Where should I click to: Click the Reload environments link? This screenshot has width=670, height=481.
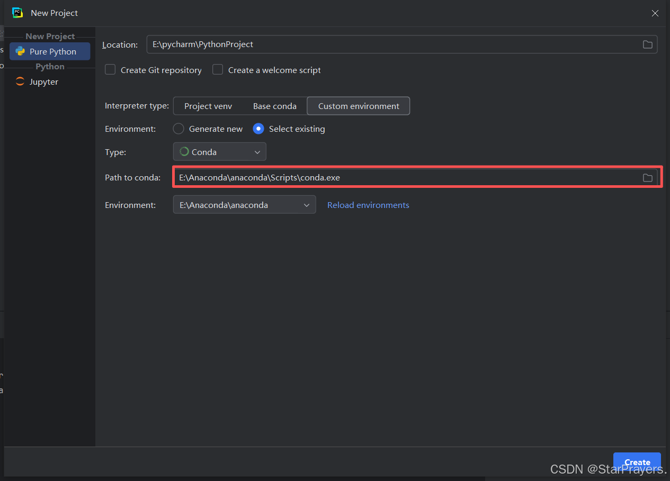click(368, 205)
